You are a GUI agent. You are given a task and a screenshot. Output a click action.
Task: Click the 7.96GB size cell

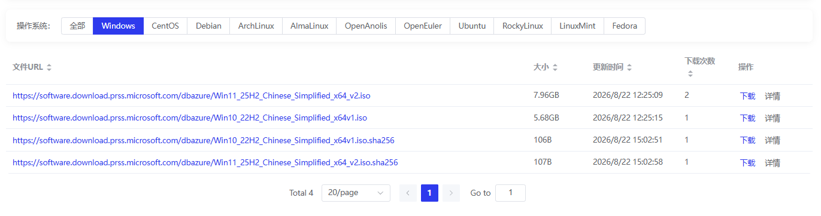point(546,95)
